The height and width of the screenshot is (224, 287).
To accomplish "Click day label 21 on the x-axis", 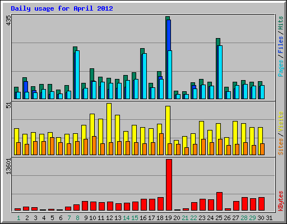I will point(185,218).
